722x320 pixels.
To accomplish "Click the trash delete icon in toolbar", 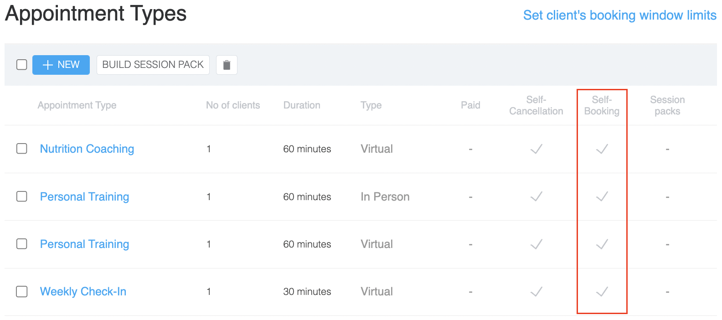I will pyautogui.click(x=227, y=65).
